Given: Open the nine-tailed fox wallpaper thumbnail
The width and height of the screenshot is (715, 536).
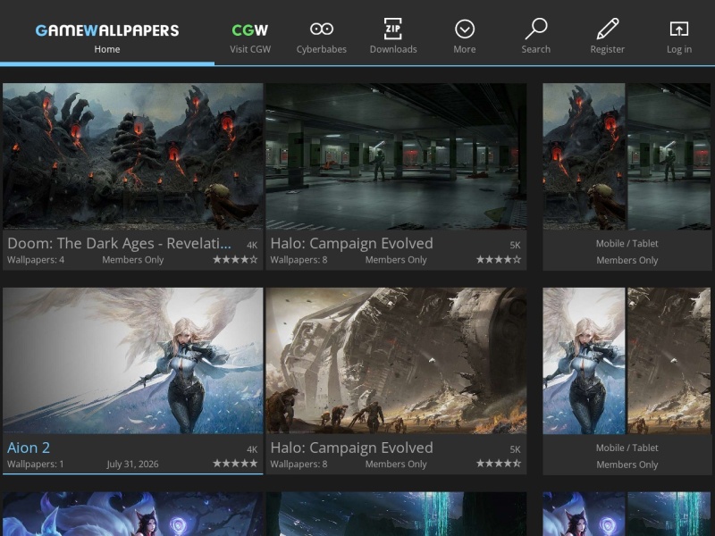Looking at the screenshot, I should [132, 514].
